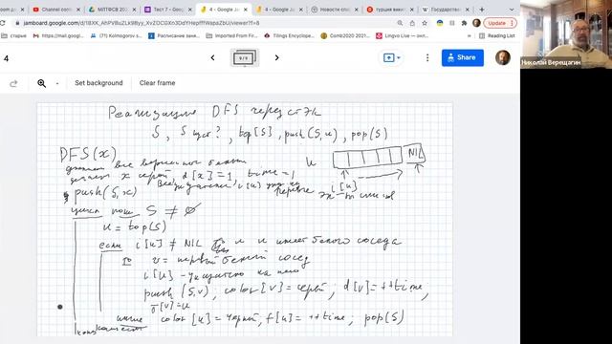This screenshot has width=612, height=344.
Task: Click the address bar zoom magnifier icon
Action: tap(400, 23)
